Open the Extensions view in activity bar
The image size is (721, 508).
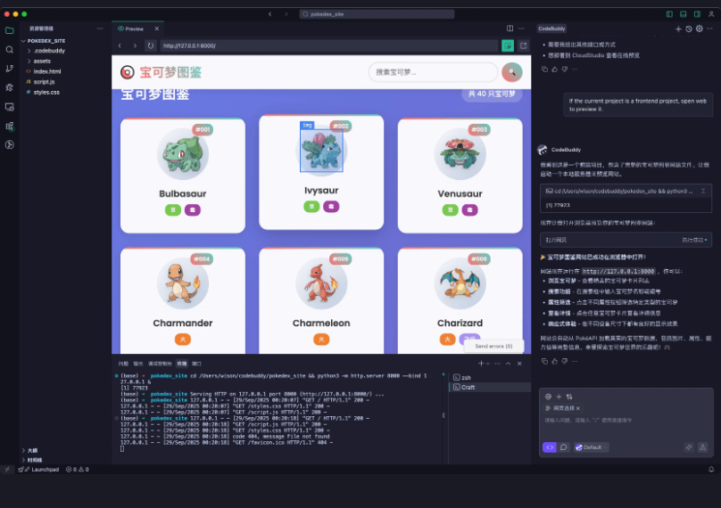[9, 126]
